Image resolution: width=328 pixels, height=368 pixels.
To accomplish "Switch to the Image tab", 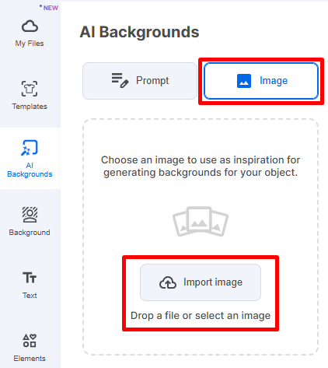I will [261, 81].
